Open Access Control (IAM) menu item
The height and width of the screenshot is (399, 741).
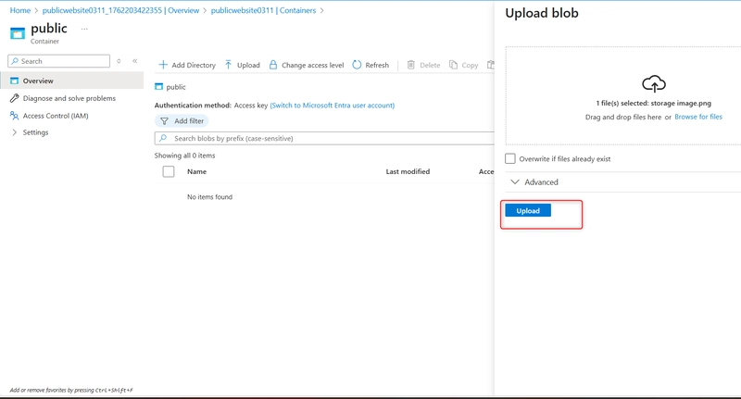tap(56, 116)
